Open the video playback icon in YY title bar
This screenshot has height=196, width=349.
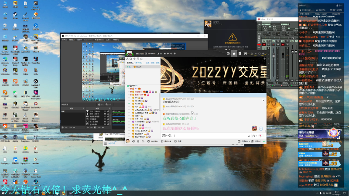(x=228, y=54)
